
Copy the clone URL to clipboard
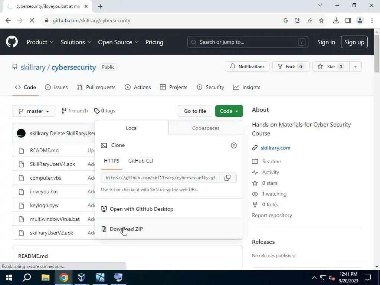tap(227, 178)
